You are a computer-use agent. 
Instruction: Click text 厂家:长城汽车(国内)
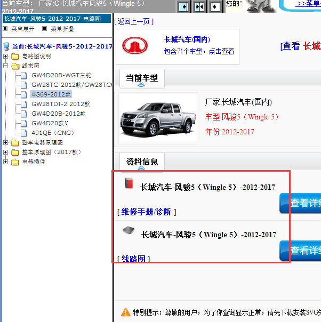tap(238, 102)
